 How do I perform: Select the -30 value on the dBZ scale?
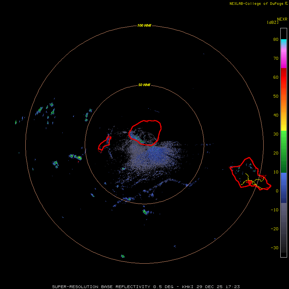click(x=275, y=248)
